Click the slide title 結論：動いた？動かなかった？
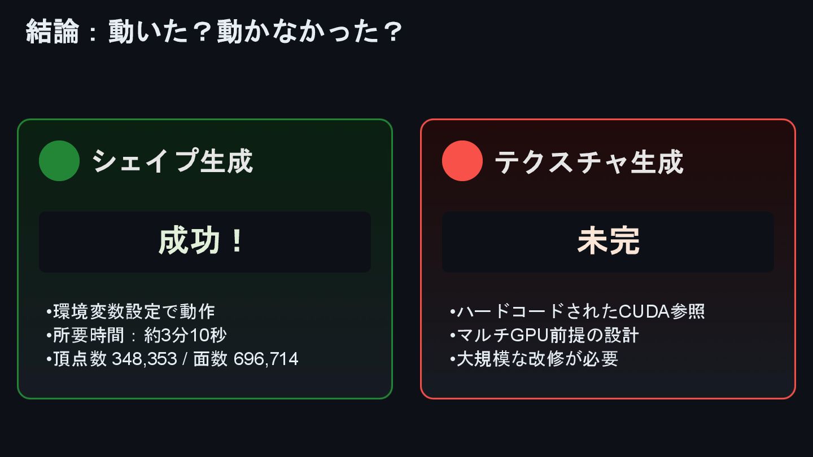This screenshot has height=457, width=813. [214, 32]
